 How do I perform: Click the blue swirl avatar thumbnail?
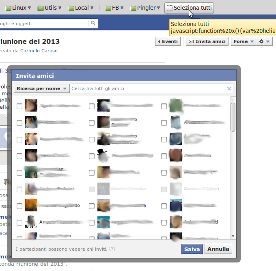point(176,139)
